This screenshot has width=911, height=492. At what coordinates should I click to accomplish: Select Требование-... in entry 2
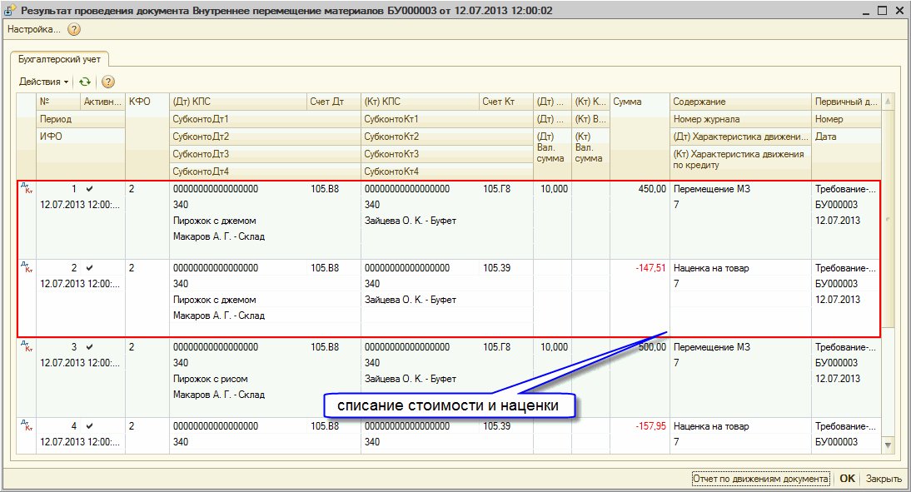pyautogui.click(x=845, y=268)
